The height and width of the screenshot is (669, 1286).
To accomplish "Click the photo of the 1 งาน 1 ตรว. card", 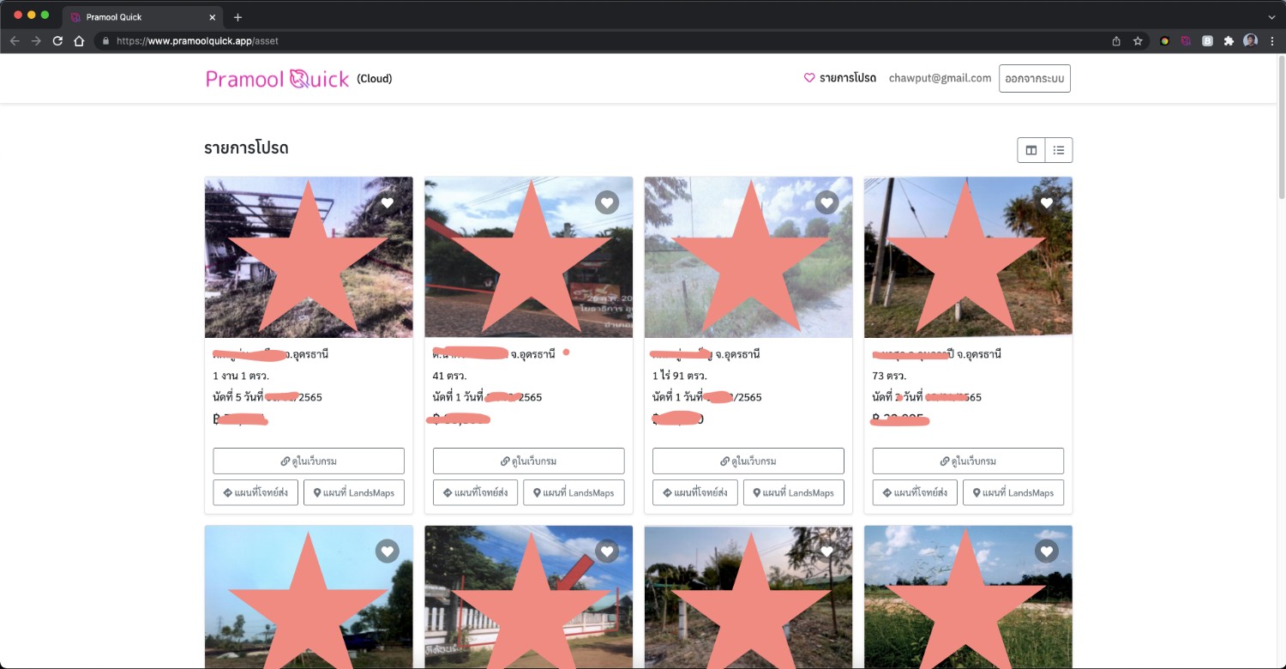I will click(309, 257).
